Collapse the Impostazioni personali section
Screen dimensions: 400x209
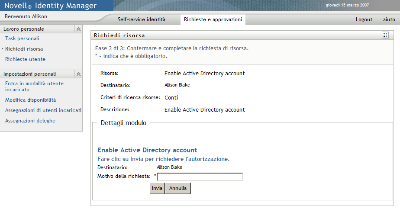pyautogui.click(x=78, y=74)
